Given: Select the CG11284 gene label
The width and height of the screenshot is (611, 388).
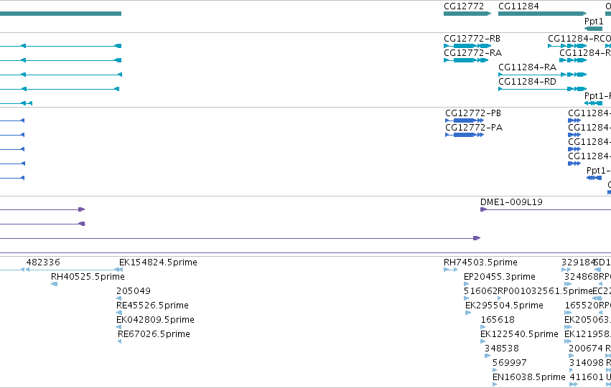Looking at the screenshot, I should click(518, 6).
